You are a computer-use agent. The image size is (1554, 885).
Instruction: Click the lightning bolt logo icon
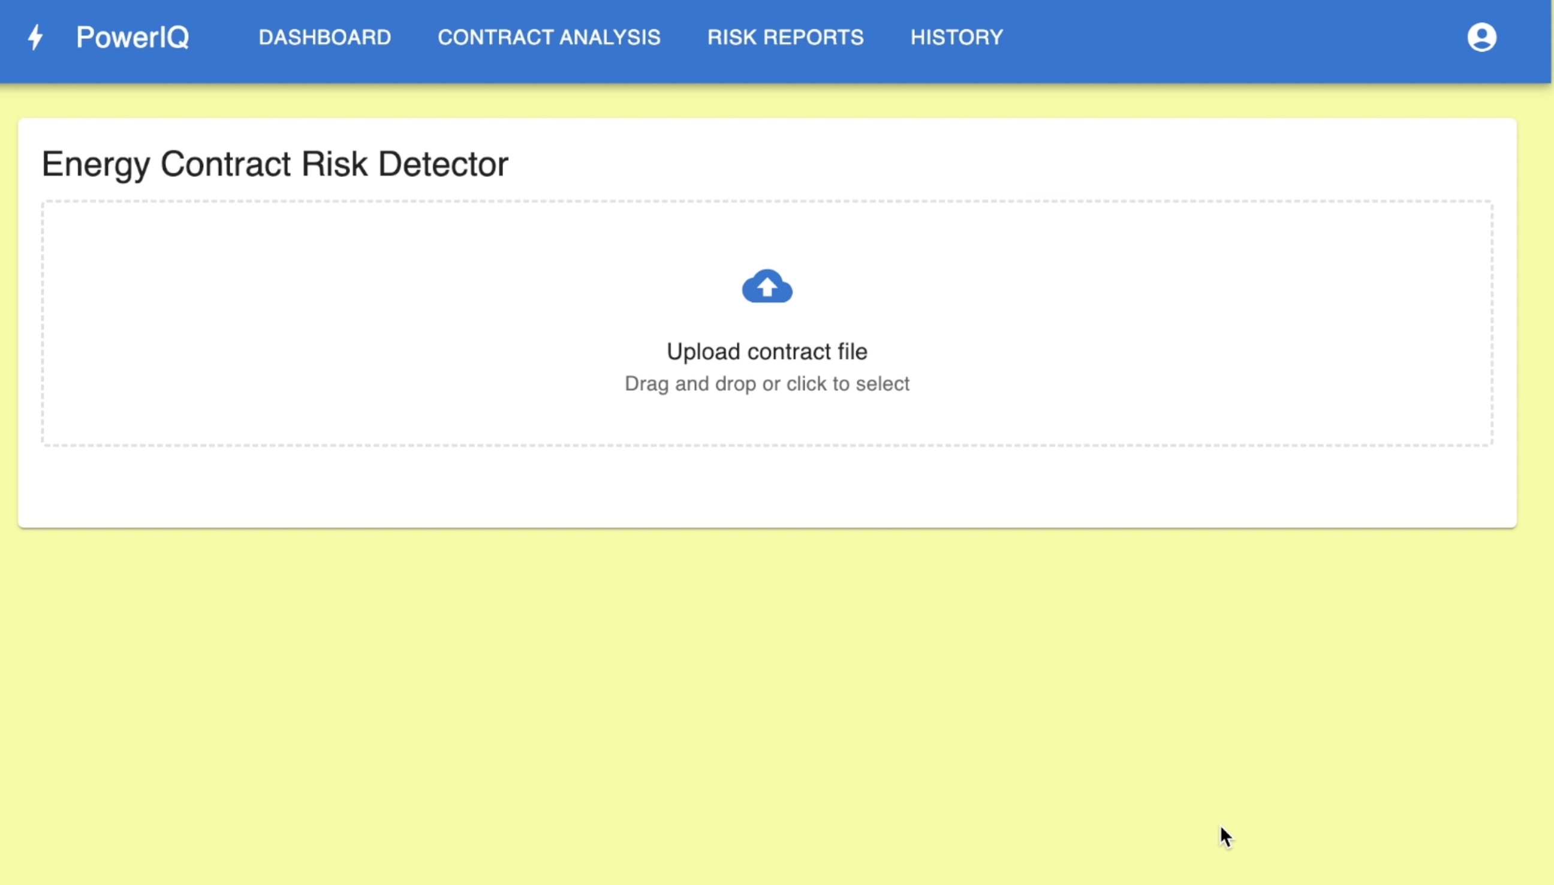pos(35,37)
